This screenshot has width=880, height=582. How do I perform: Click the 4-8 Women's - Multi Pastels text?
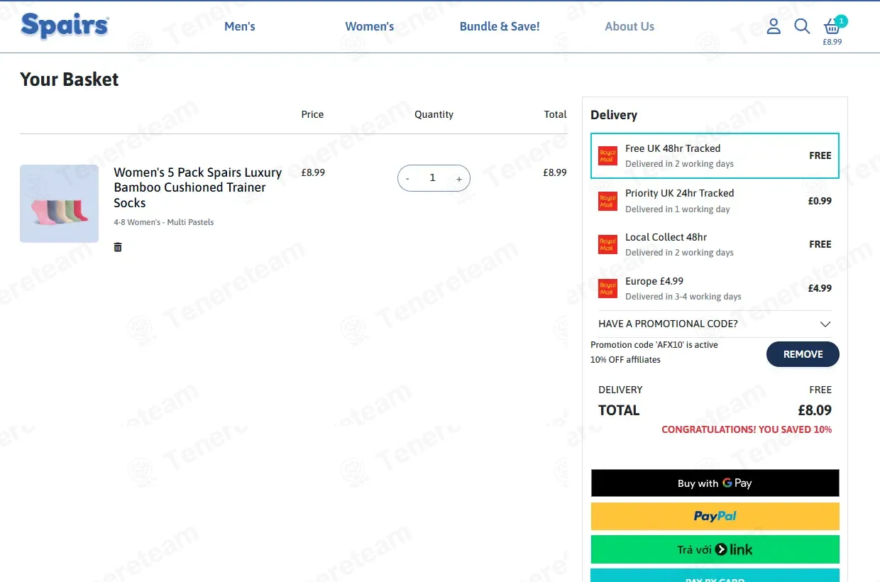pyautogui.click(x=164, y=222)
